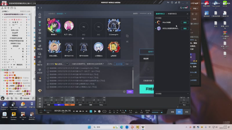The height and width of the screenshot is (130, 232).
Task: Invite the second friend in list
Action: pyautogui.click(x=185, y=28)
